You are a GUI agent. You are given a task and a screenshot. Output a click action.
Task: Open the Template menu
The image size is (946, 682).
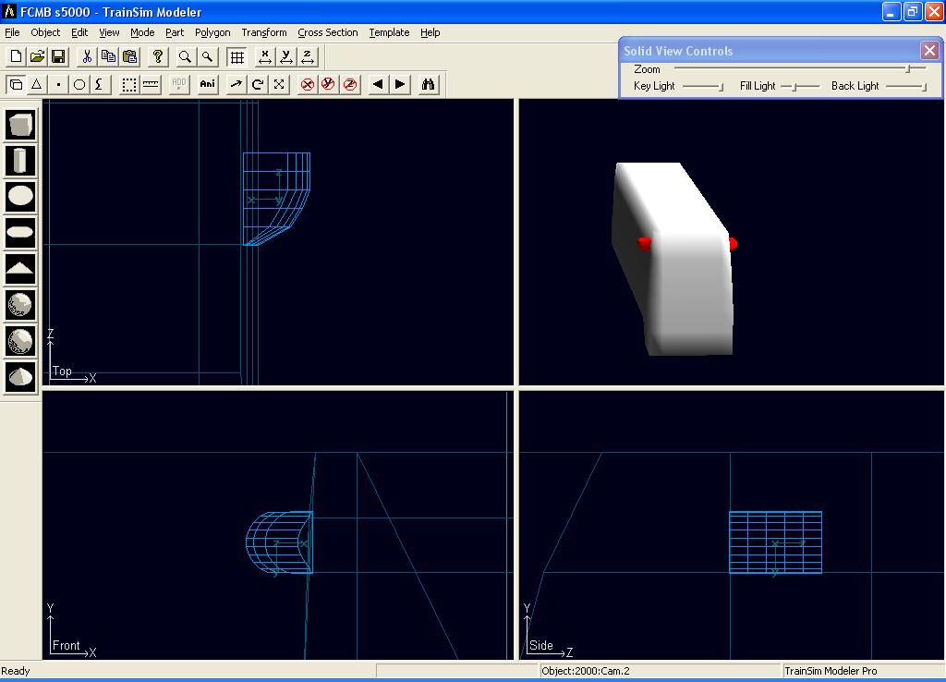click(389, 32)
